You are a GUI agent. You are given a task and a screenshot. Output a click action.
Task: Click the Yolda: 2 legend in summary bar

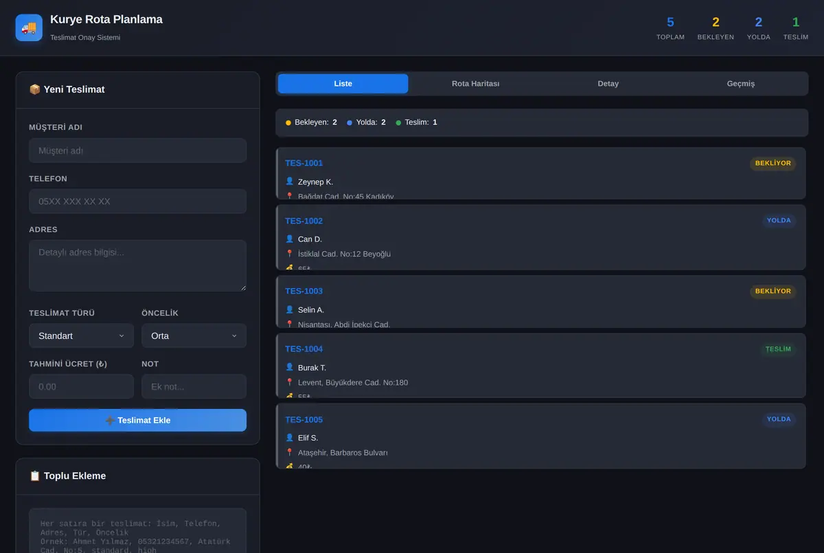tap(366, 122)
